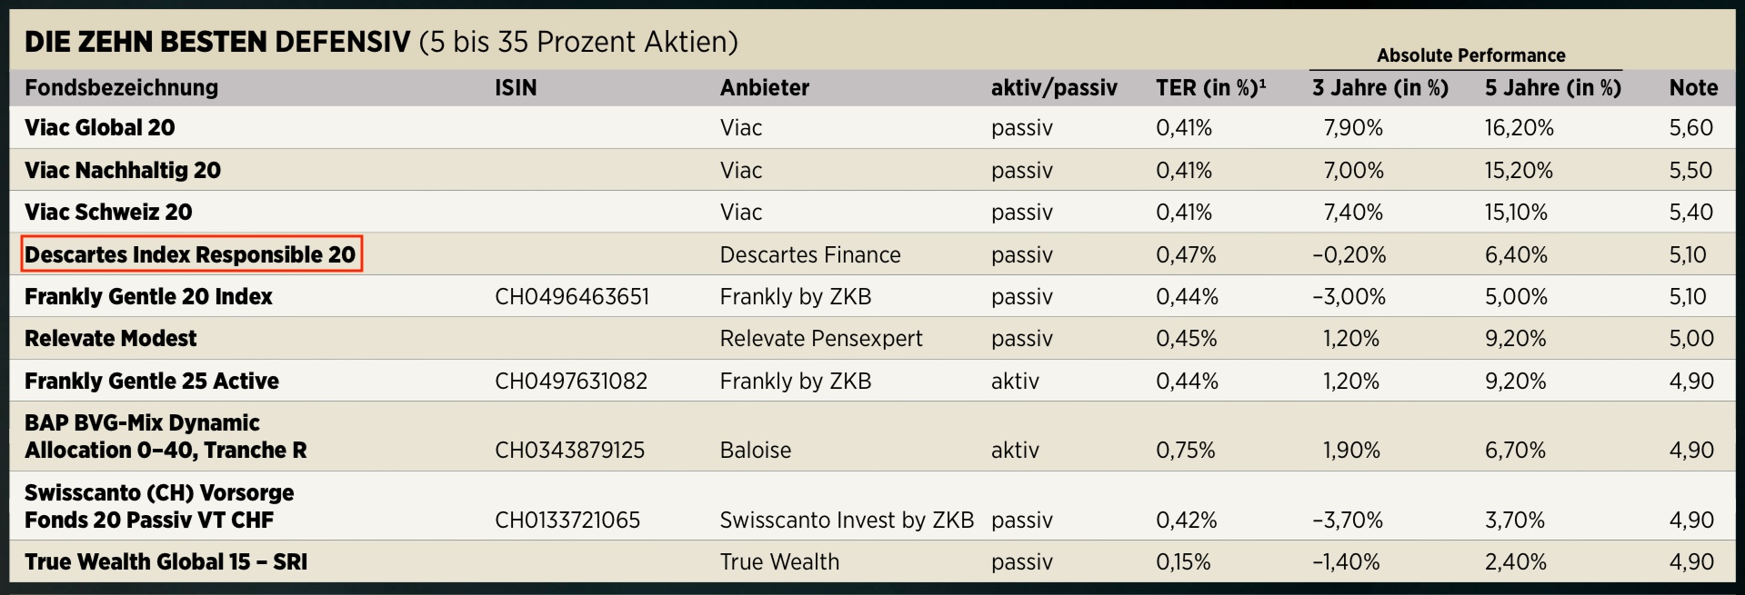Click the Anbieter column header
Viewport: 1745px width, 595px height.
[765, 88]
